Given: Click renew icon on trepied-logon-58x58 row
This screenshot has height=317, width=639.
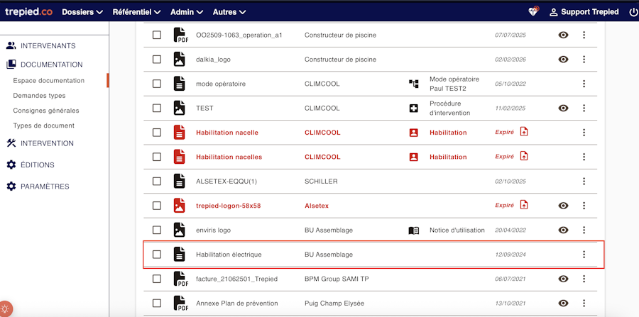Looking at the screenshot, I should pyautogui.click(x=524, y=206).
